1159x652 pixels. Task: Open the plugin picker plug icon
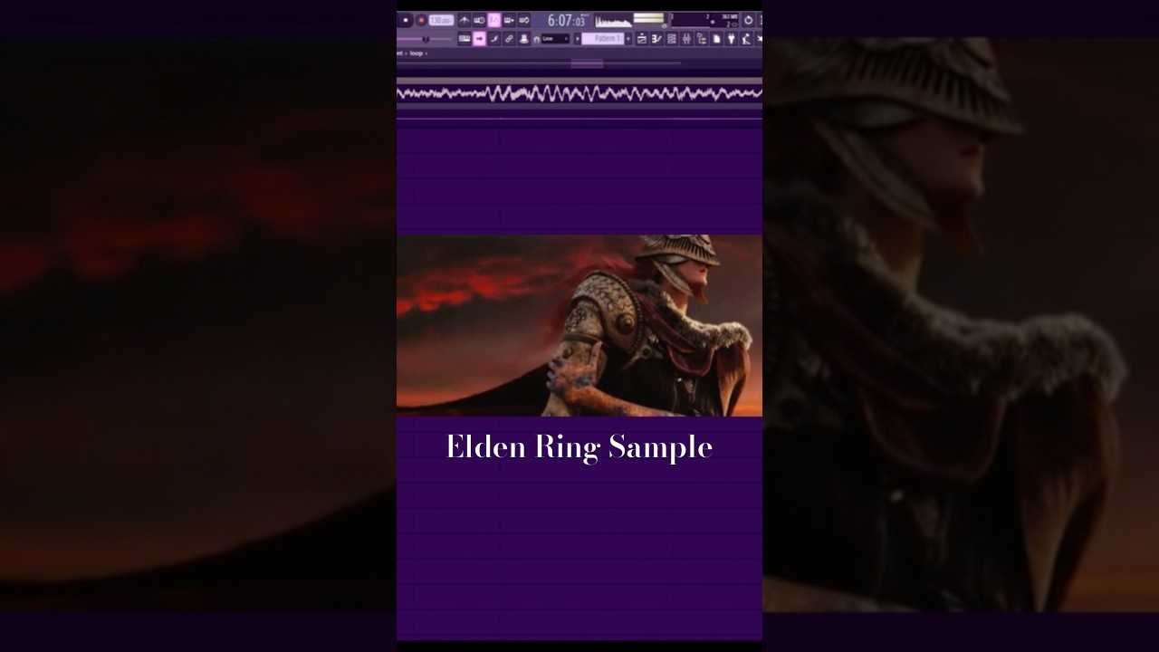click(731, 39)
